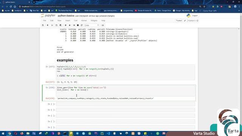Click the 'end of generator' output text
Screen dimensions: 242x136
(65, 52)
